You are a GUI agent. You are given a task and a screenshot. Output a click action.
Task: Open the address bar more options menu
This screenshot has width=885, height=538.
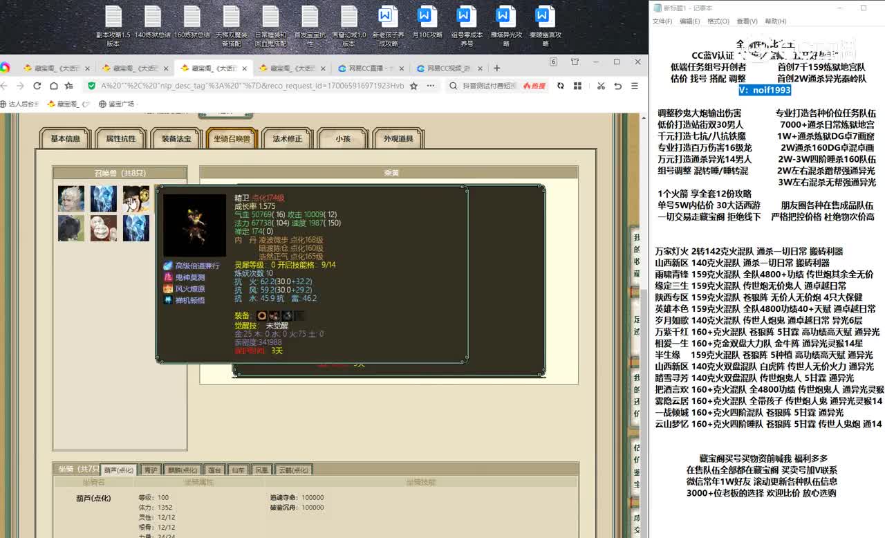[430, 86]
